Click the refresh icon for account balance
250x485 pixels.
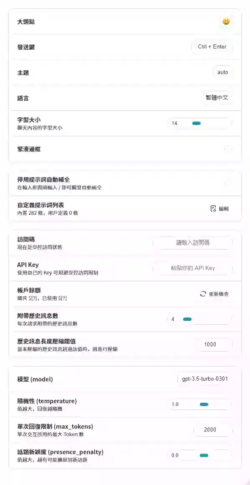coord(203,294)
